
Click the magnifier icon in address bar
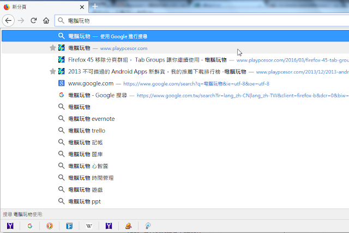(61, 21)
